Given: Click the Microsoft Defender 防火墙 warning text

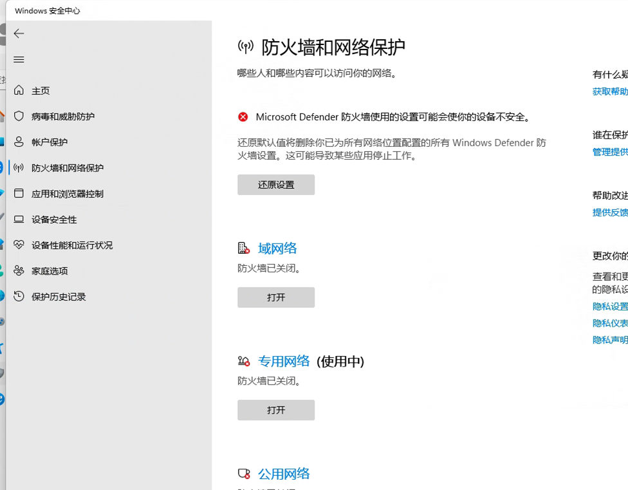Looking at the screenshot, I should pos(393,117).
